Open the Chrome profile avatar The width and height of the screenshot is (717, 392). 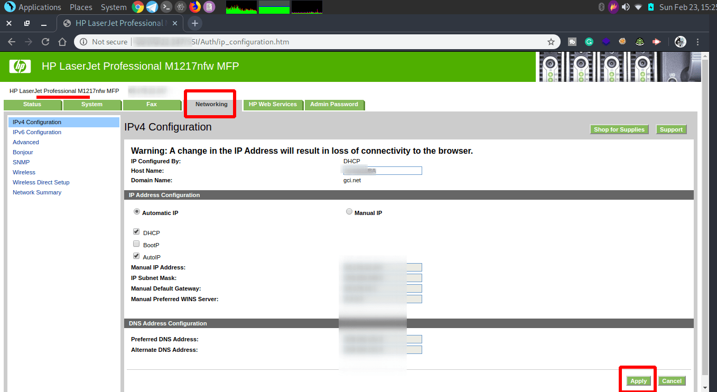(x=681, y=42)
